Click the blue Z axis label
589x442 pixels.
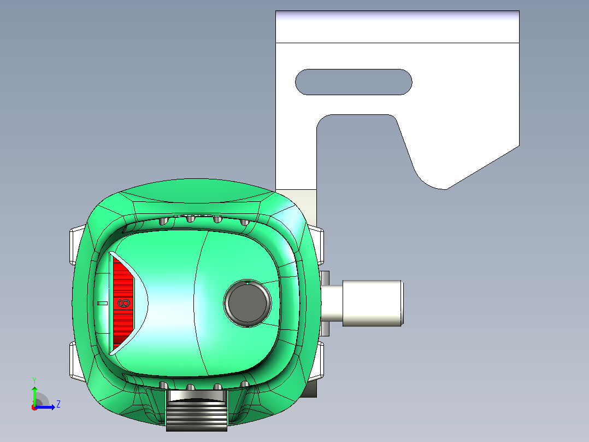[x=58, y=404]
